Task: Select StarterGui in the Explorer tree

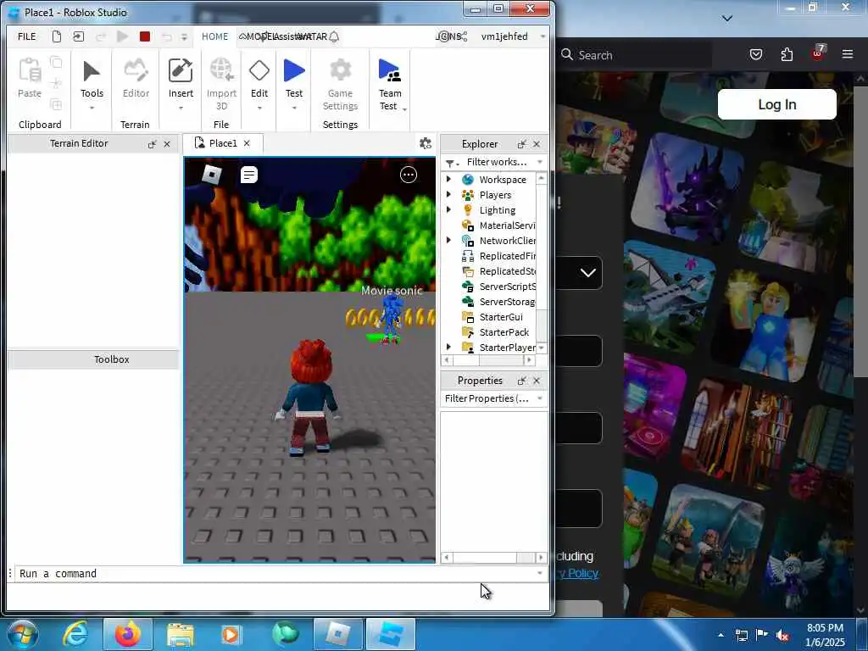Action: click(x=492, y=317)
